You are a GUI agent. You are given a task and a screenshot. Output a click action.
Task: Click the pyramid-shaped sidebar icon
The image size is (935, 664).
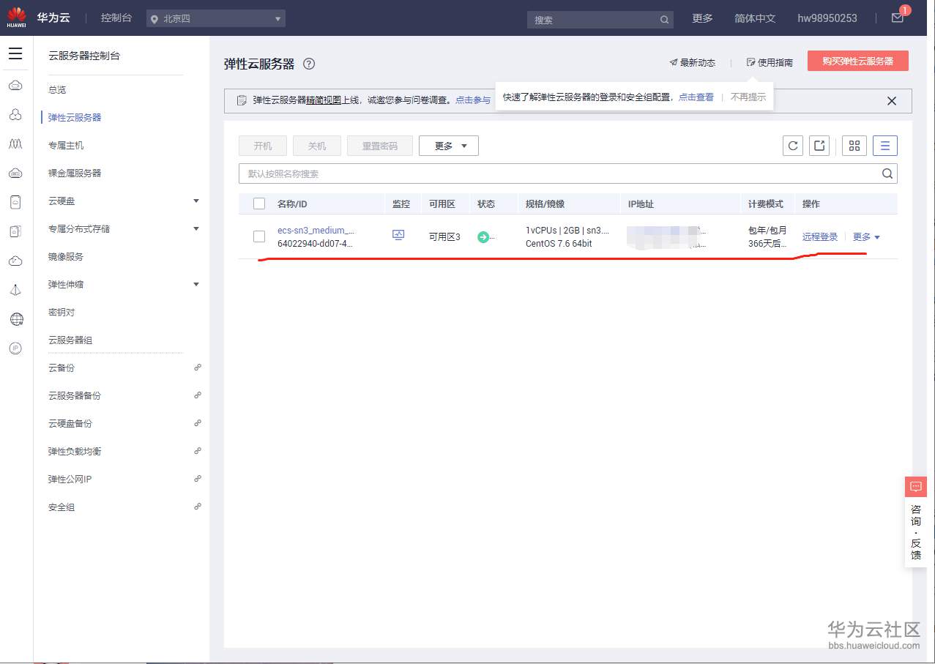[x=15, y=290]
